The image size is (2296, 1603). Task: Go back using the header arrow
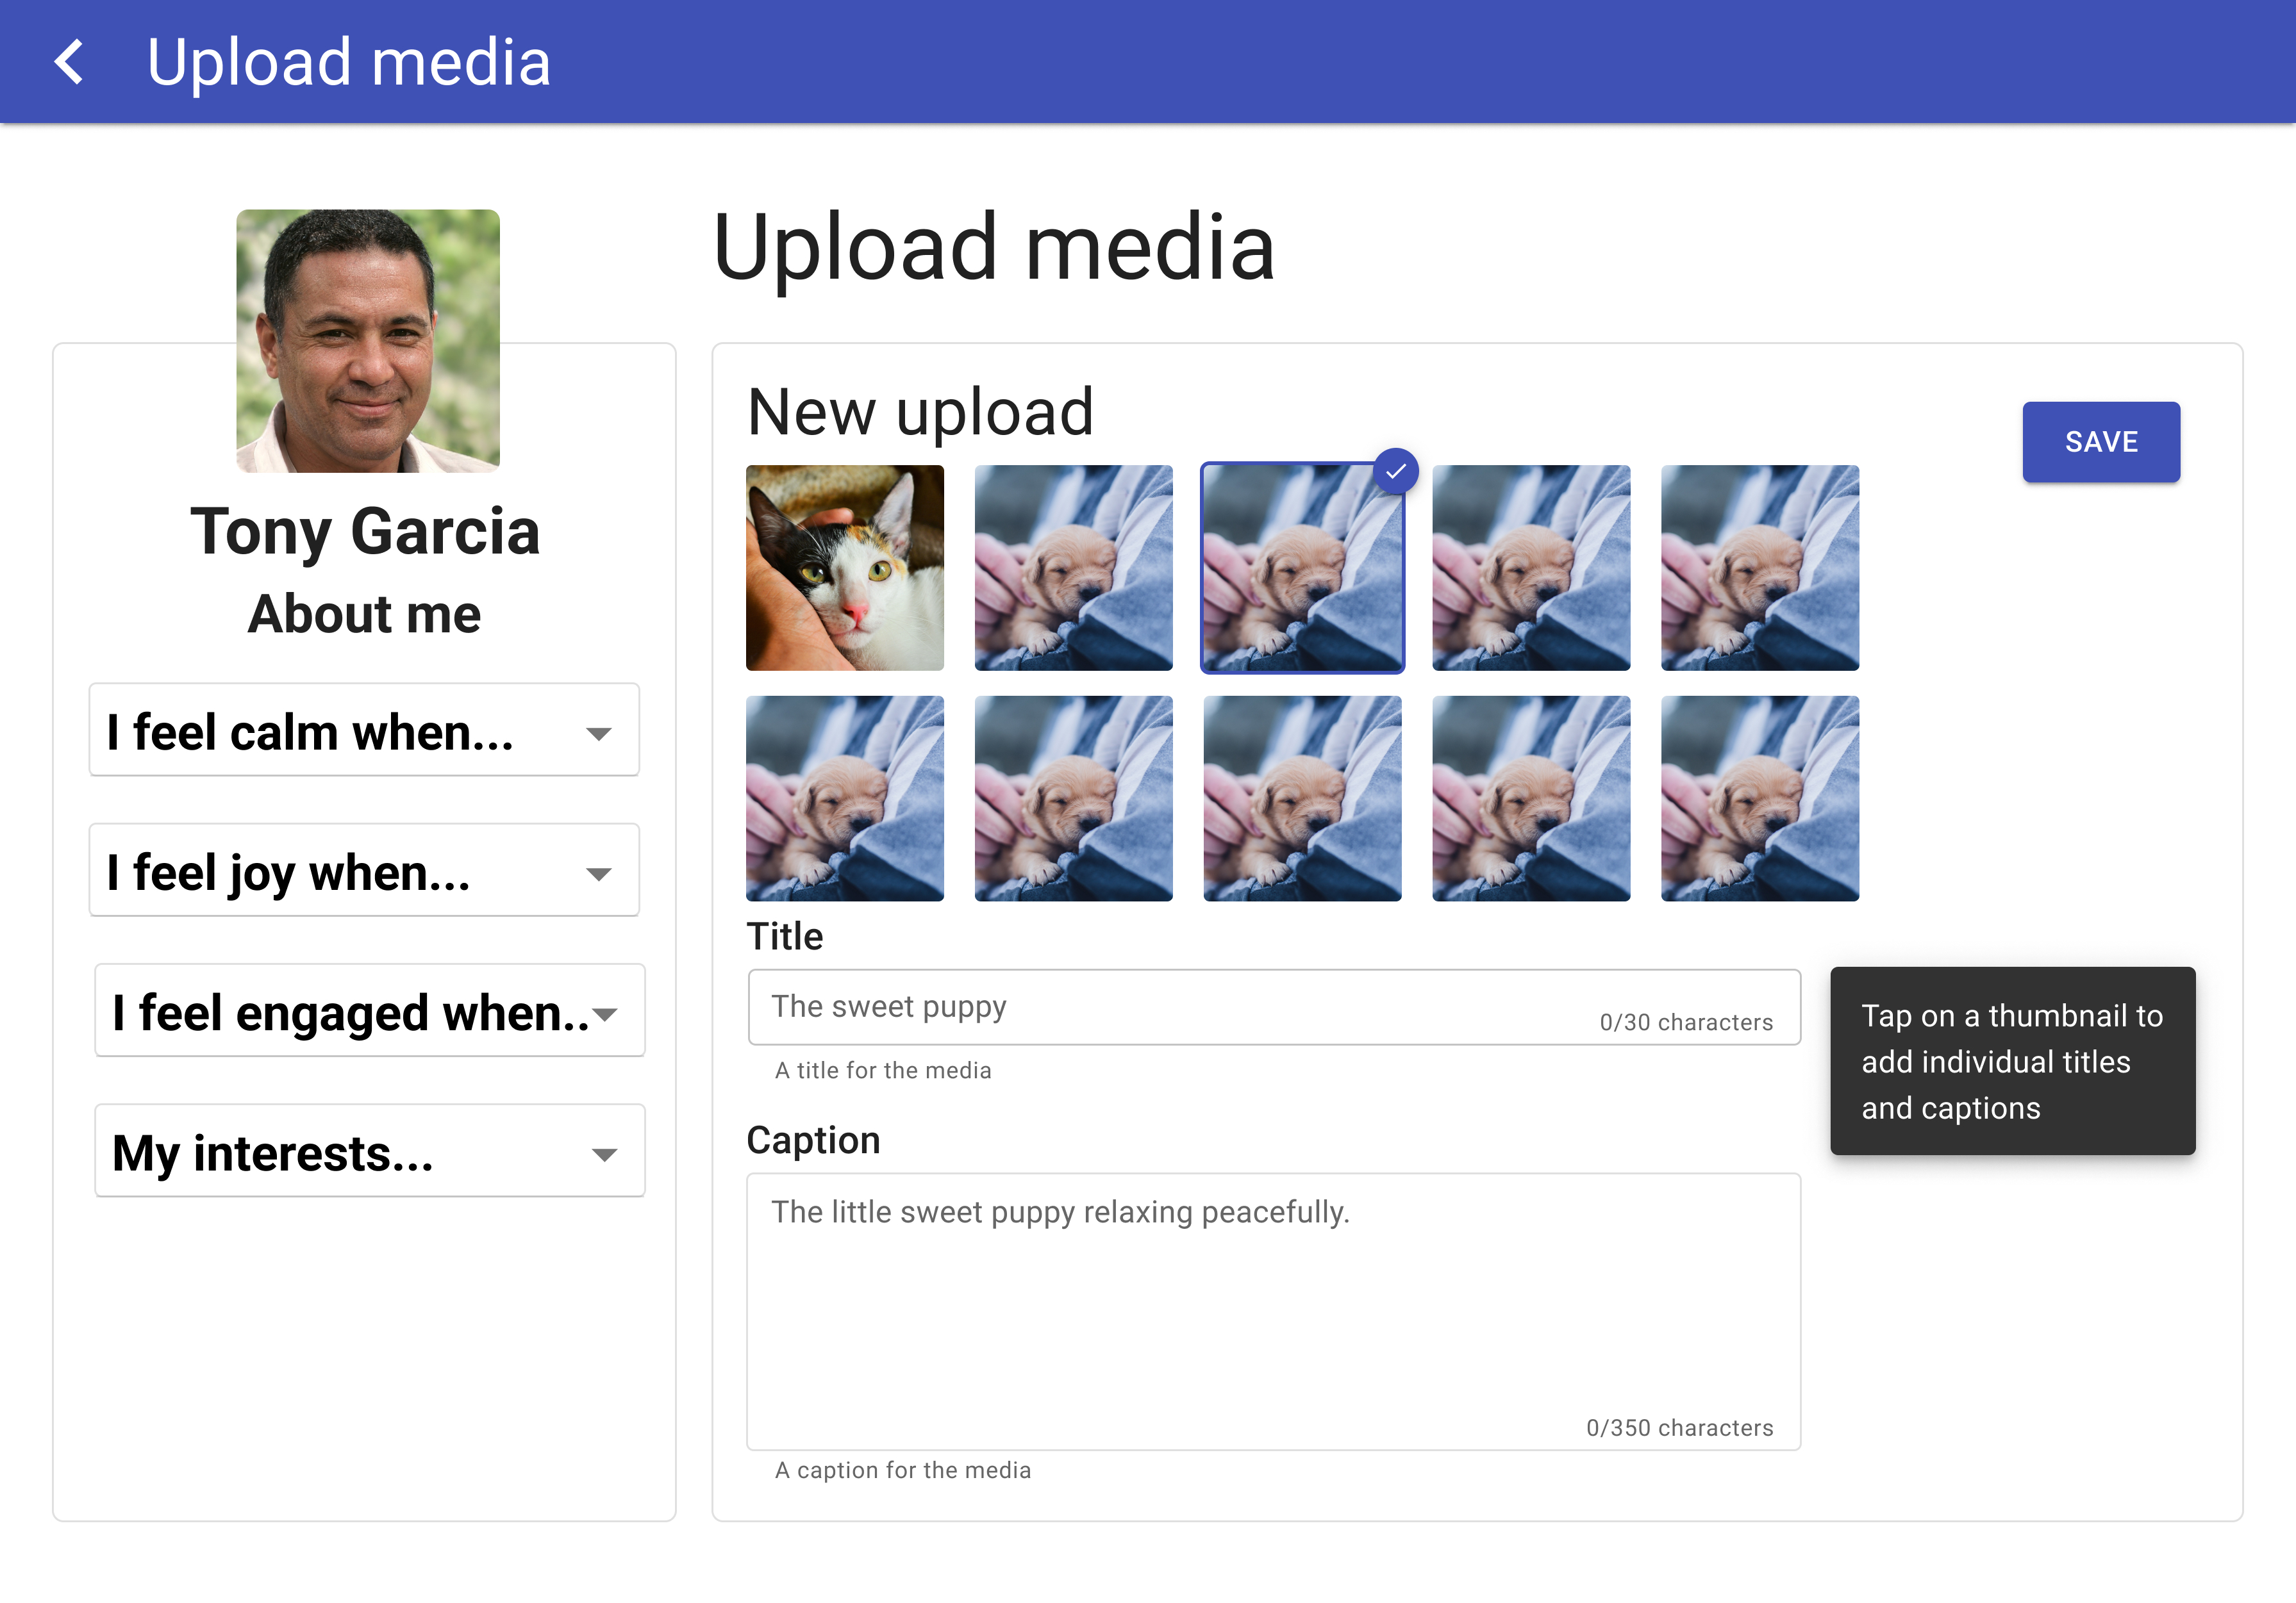click(68, 62)
